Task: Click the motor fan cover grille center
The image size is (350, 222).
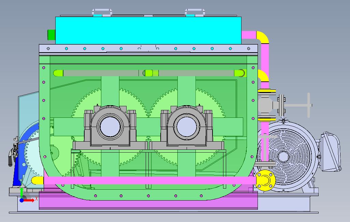Action: click(x=283, y=157)
